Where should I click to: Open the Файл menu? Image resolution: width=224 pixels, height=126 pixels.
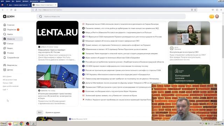point(2,1)
